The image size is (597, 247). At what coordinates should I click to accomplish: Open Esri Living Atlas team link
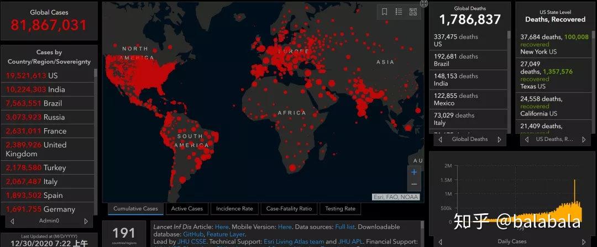[294, 241]
